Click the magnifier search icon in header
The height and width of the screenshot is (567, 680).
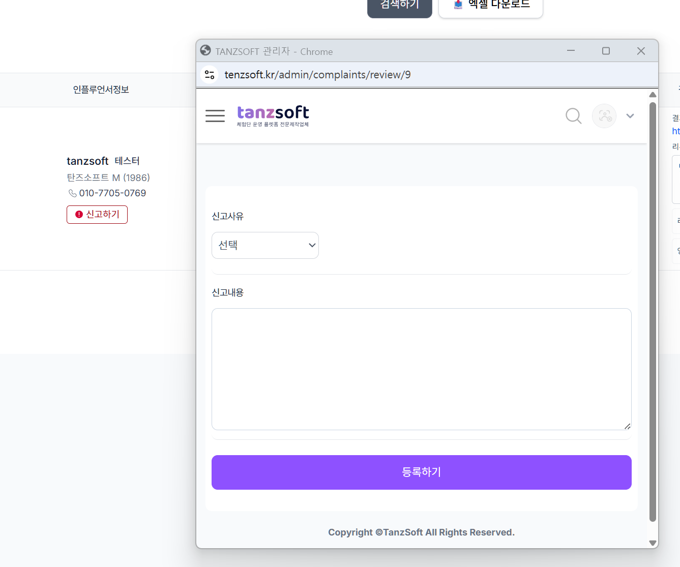(573, 116)
